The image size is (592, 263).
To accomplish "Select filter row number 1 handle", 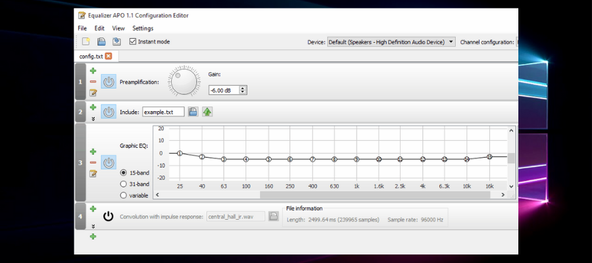I will tap(80, 82).
